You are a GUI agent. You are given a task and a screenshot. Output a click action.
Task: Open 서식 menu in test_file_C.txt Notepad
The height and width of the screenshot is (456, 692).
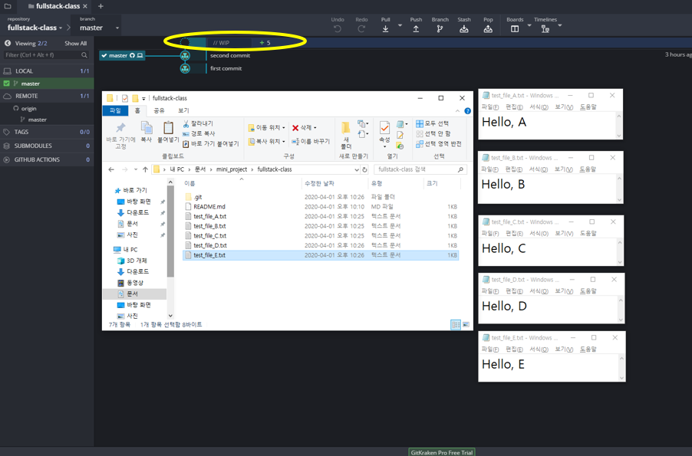[539, 233]
